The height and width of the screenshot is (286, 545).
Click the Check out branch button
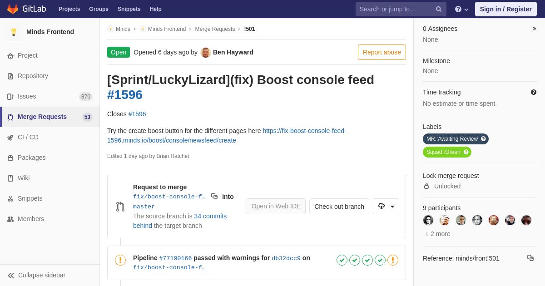click(x=339, y=207)
